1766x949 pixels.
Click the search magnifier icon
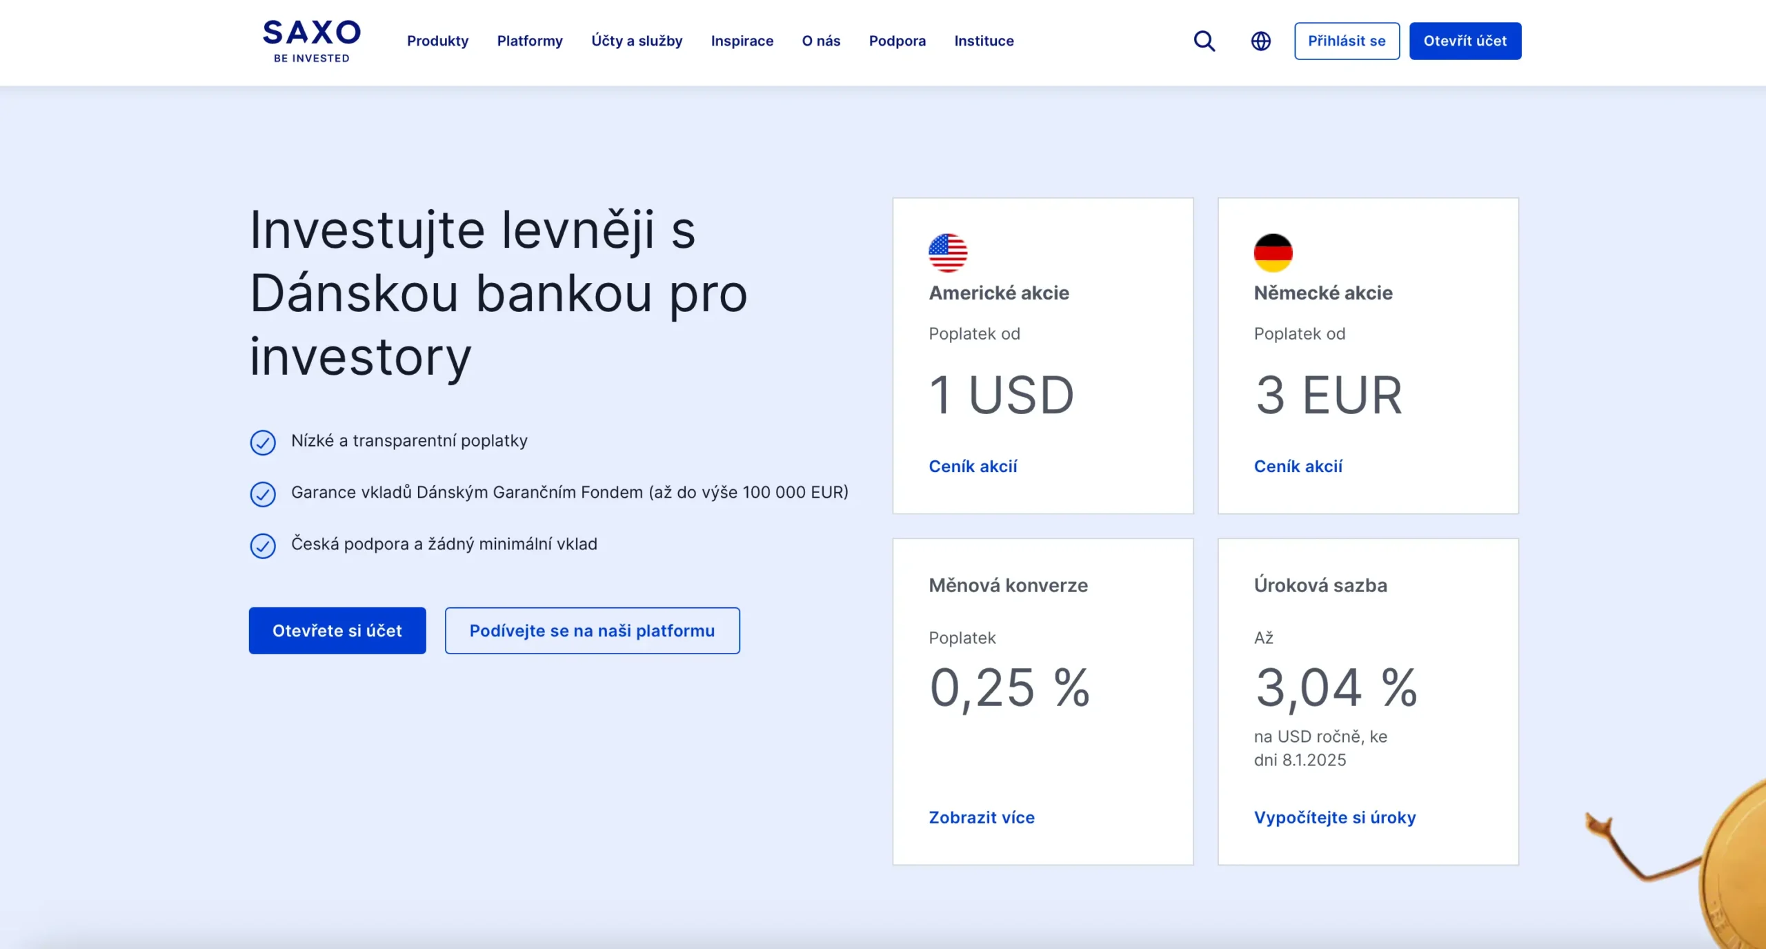(1204, 41)
